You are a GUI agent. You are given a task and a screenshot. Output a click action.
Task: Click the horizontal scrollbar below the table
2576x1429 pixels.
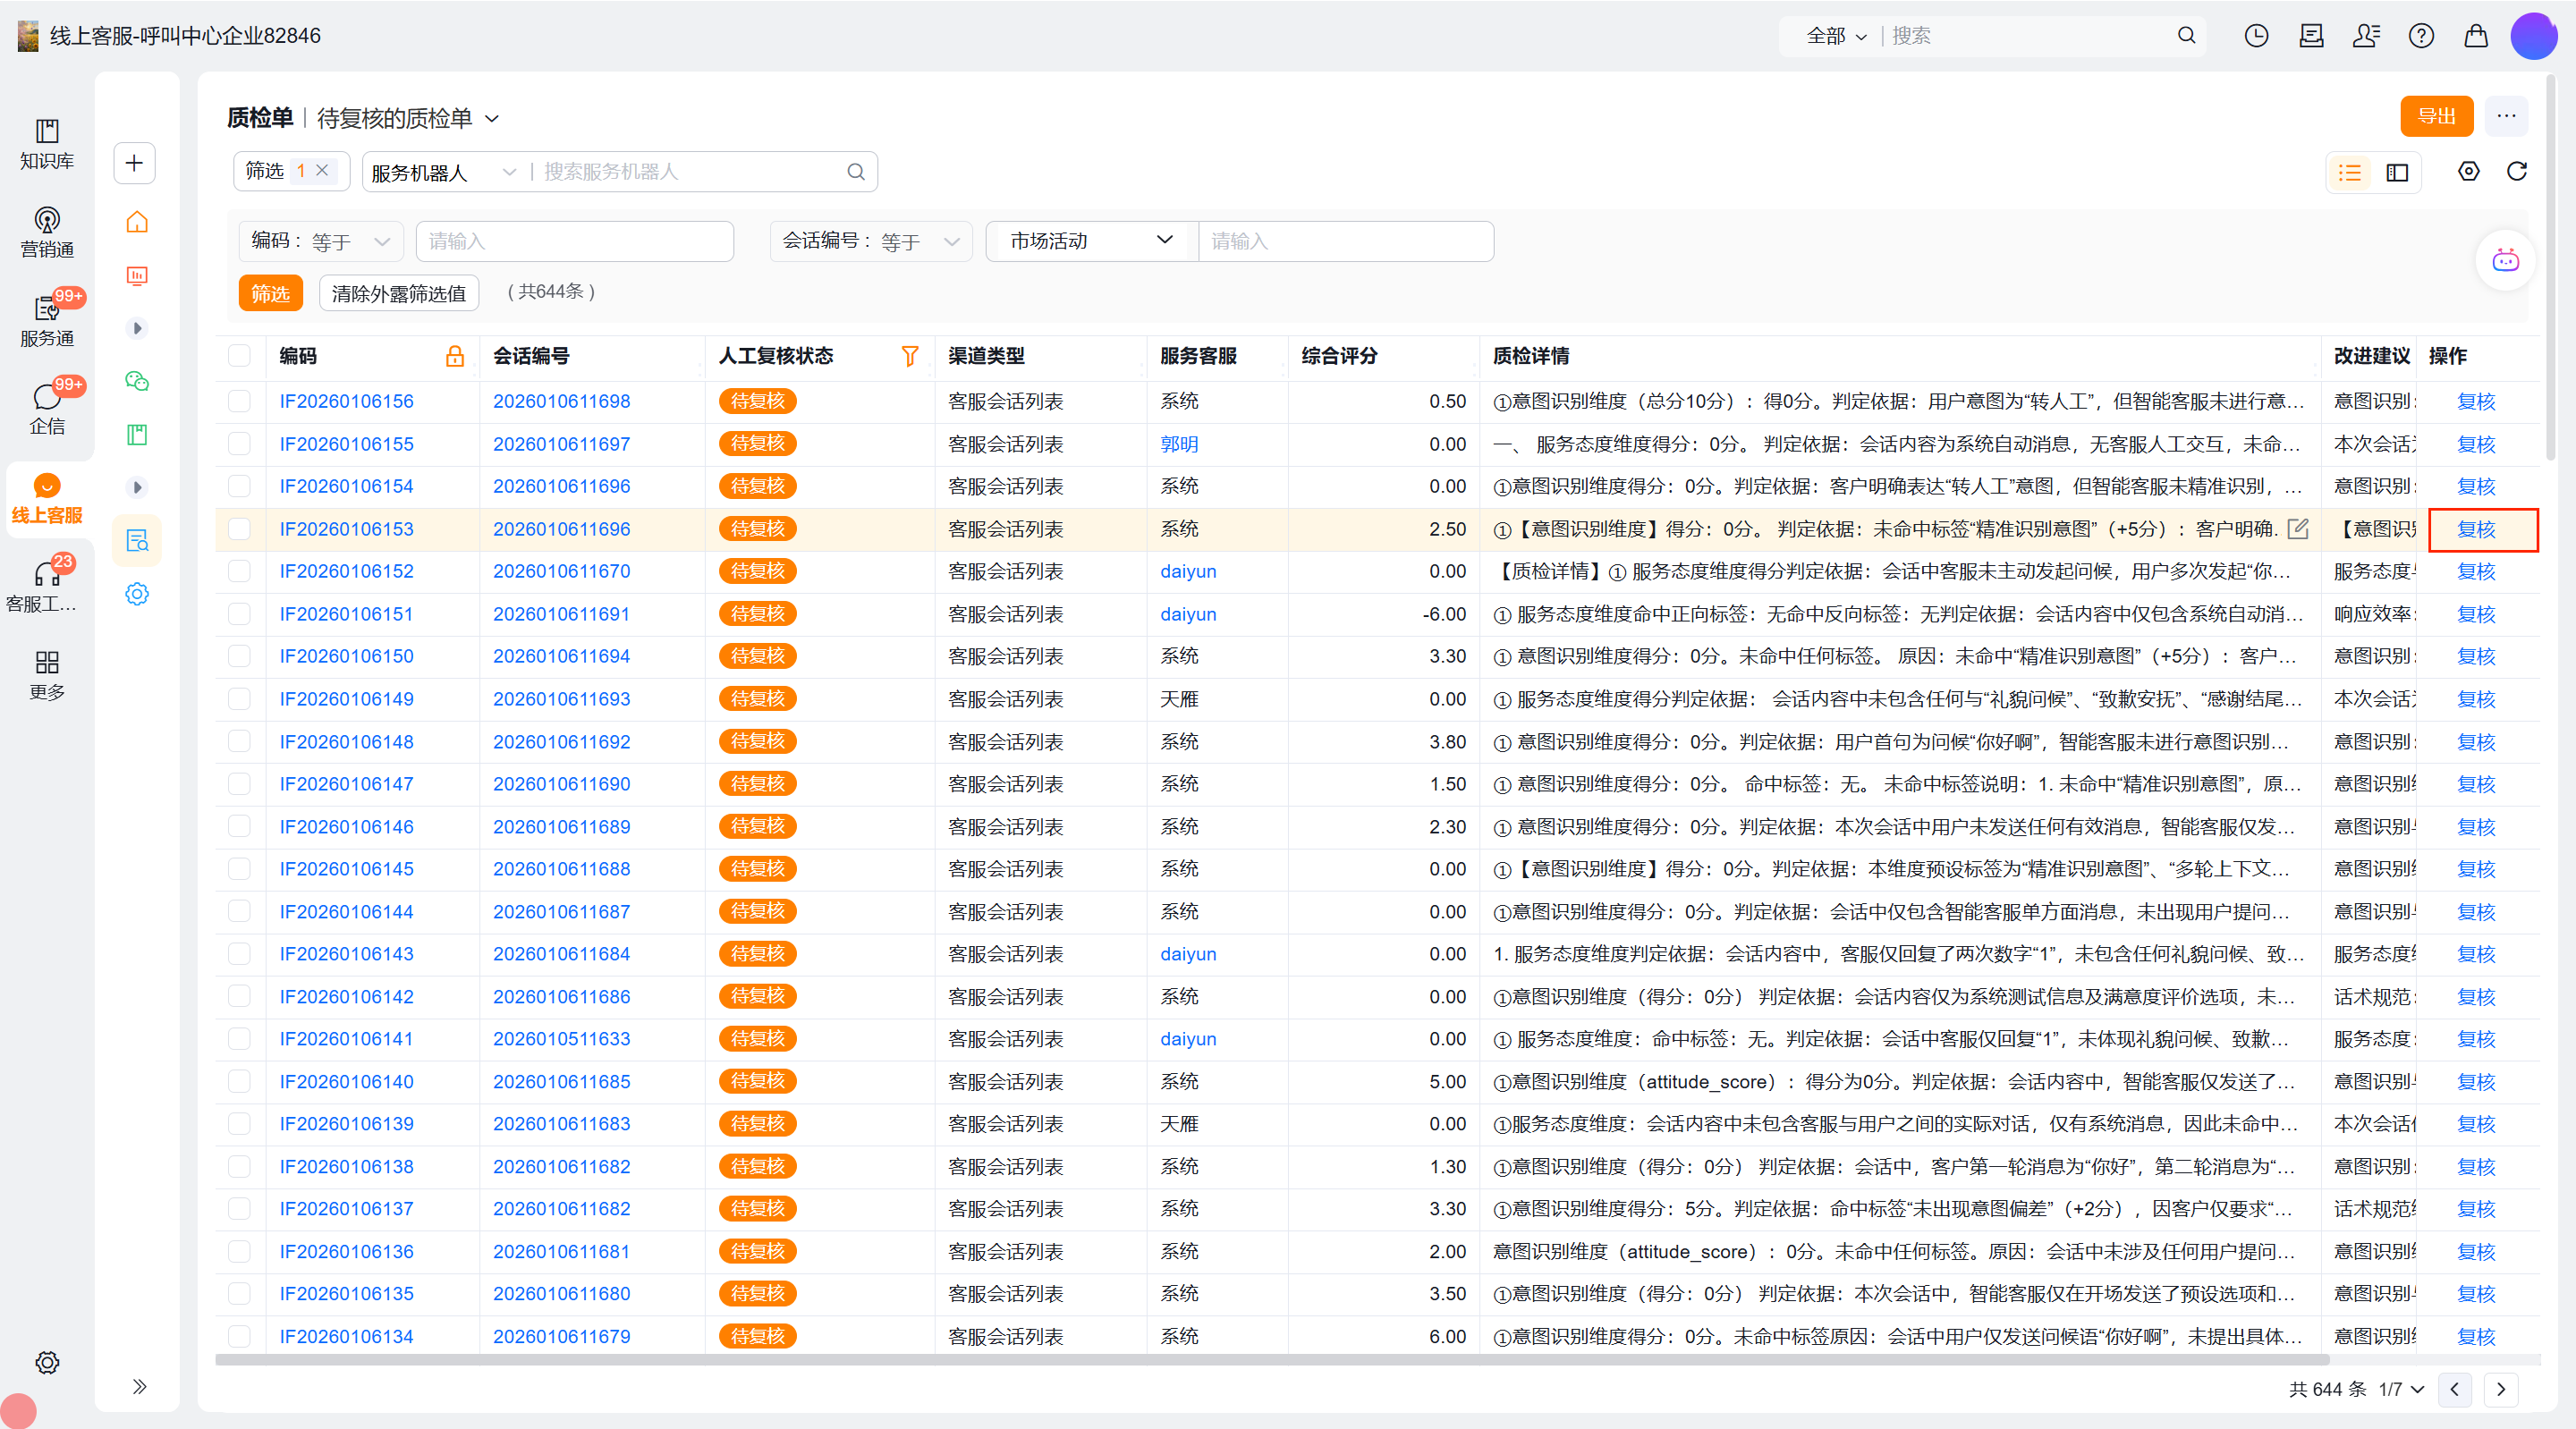[1270, 1359]
